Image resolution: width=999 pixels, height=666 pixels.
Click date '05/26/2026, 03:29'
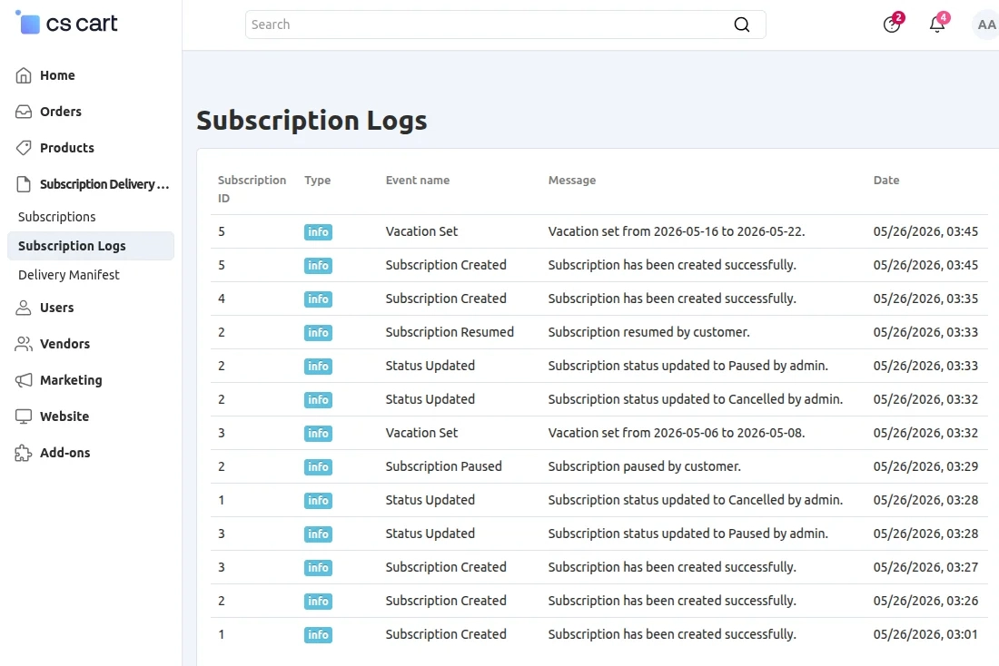[x=925, y=466]
